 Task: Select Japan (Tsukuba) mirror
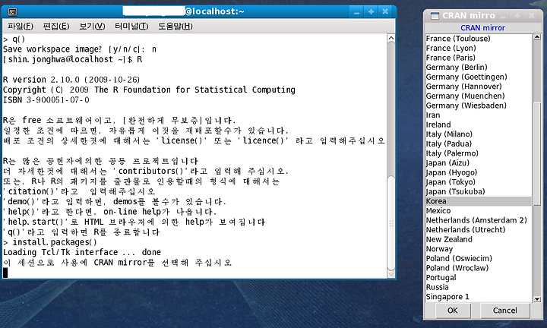click(x=479, y=191)
